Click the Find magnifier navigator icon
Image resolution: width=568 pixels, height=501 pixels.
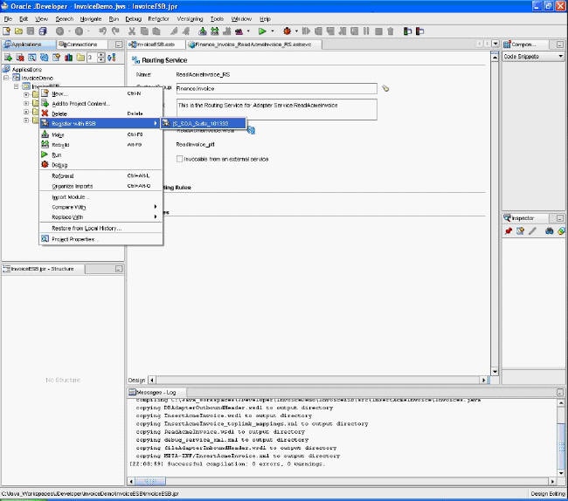32,57
